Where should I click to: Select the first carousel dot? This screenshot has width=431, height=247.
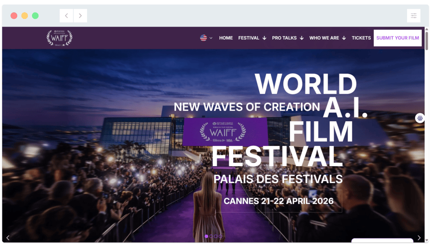click(x=206, y=236)
